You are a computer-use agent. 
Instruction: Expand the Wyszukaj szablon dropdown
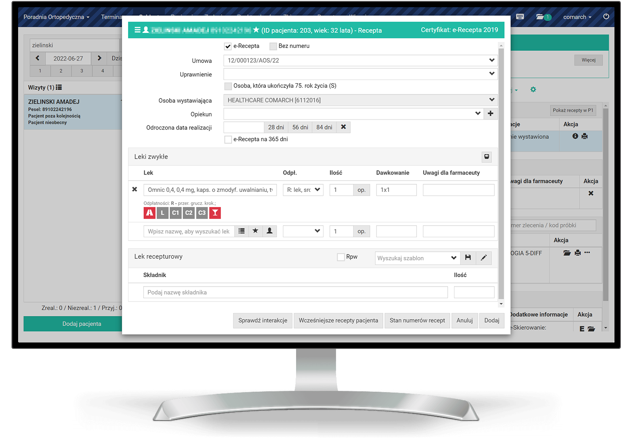click(x=454, y=258)
